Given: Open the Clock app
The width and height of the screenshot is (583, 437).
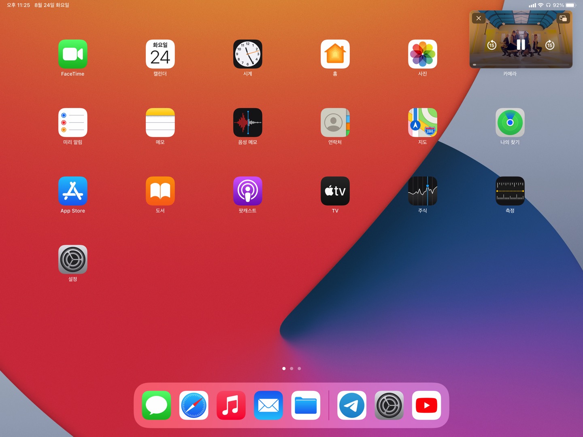Looking at the screenshot, I should coord(248,54).
